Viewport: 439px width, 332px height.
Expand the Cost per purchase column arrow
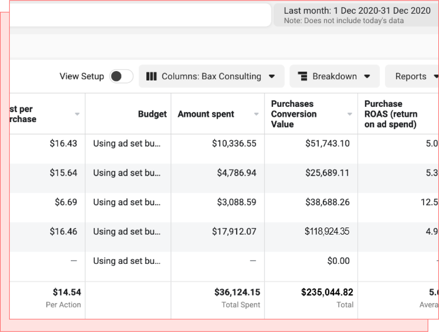(x=77, y=114)
